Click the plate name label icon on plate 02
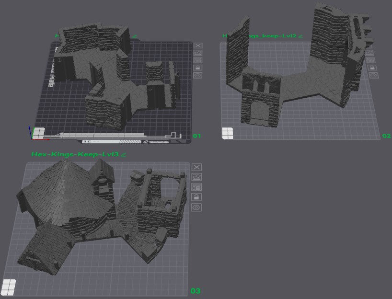 click(x=370, y=59)
